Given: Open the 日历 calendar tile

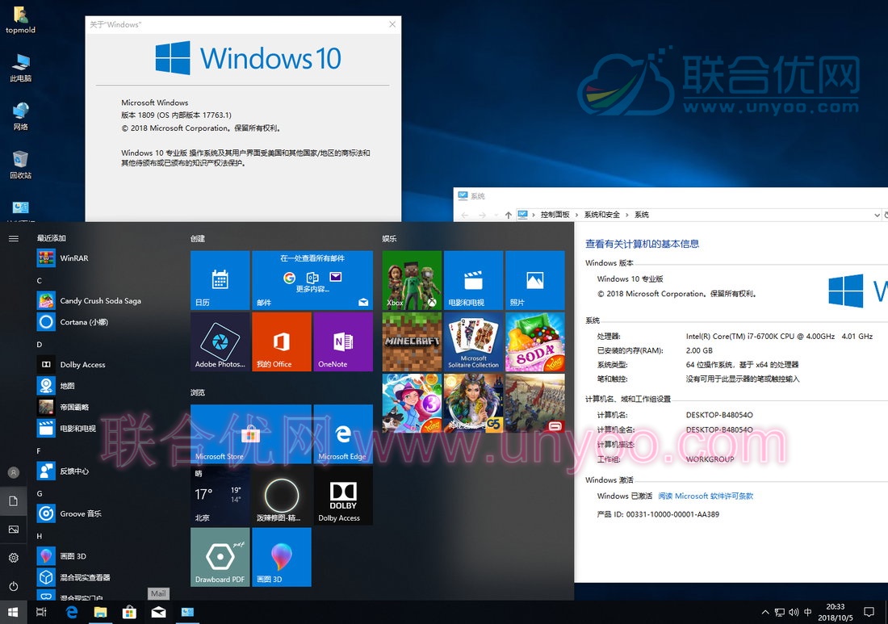Looking at the screenshot, I should tap(220, 280).
